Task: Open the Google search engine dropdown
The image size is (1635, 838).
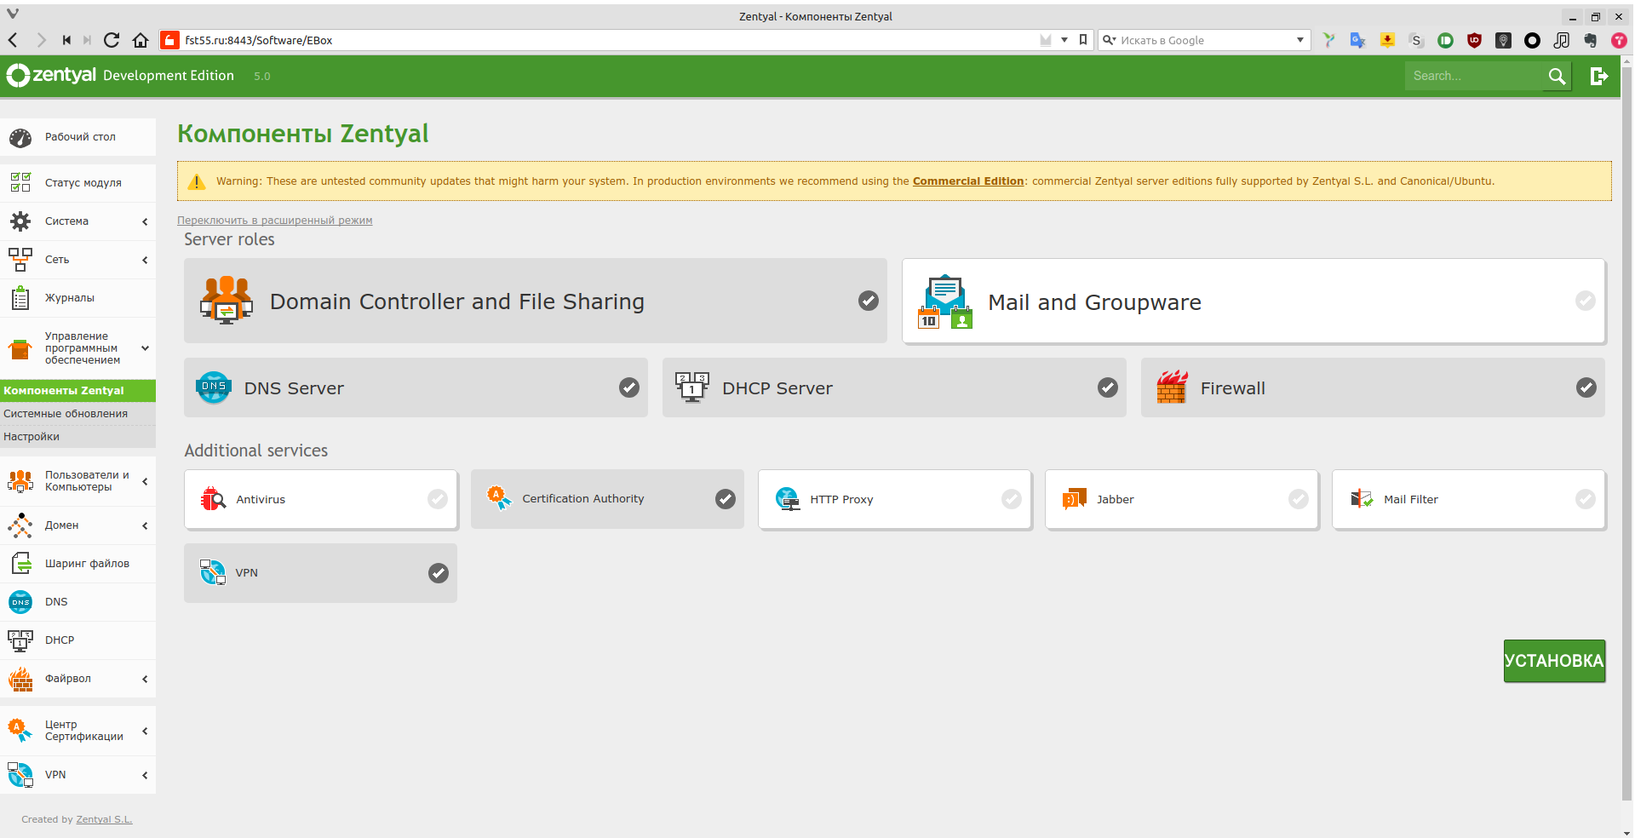Action: point(1300,40)
